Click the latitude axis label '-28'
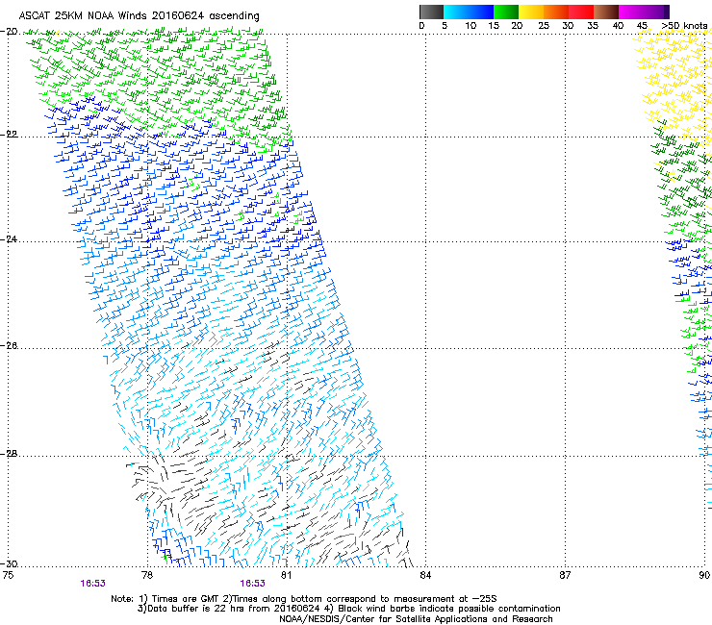Viewport: 712px width, 625px height. click(9, 454)
